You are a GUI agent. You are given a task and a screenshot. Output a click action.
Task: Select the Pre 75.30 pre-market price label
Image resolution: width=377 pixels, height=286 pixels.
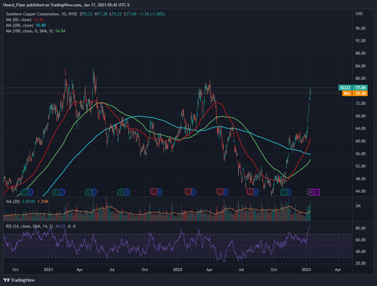pyautogui.click(x=355, y=93)
